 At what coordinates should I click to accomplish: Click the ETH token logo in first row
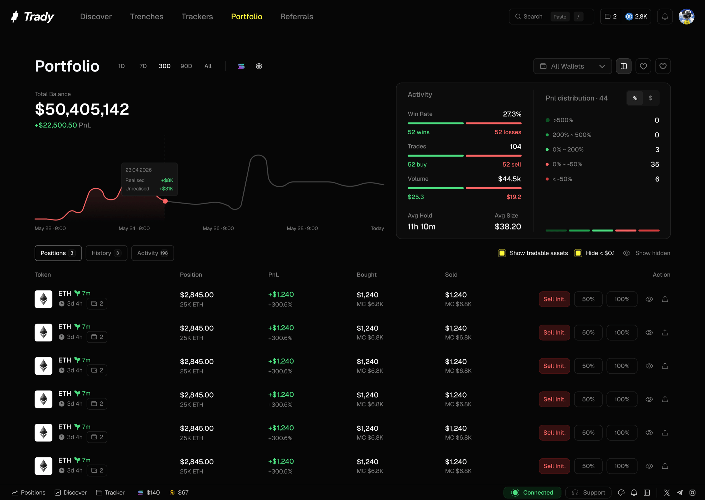44,299
